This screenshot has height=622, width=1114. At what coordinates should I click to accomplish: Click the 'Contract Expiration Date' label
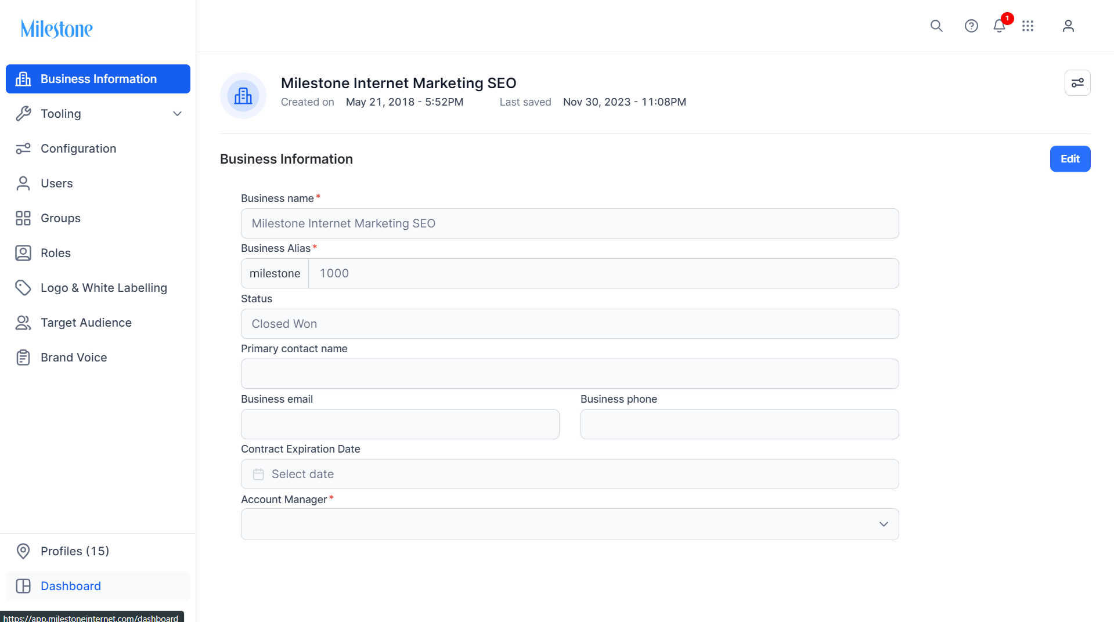tap(301, 449)
